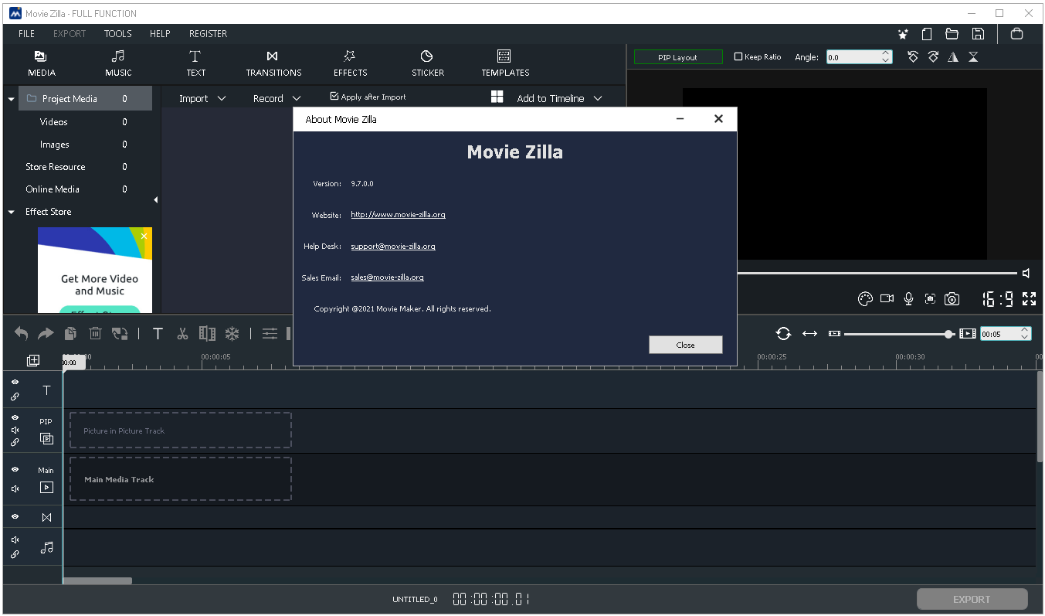
Task: Click the fullscreen expand icon under the preview
Action: click(1029, 299)
